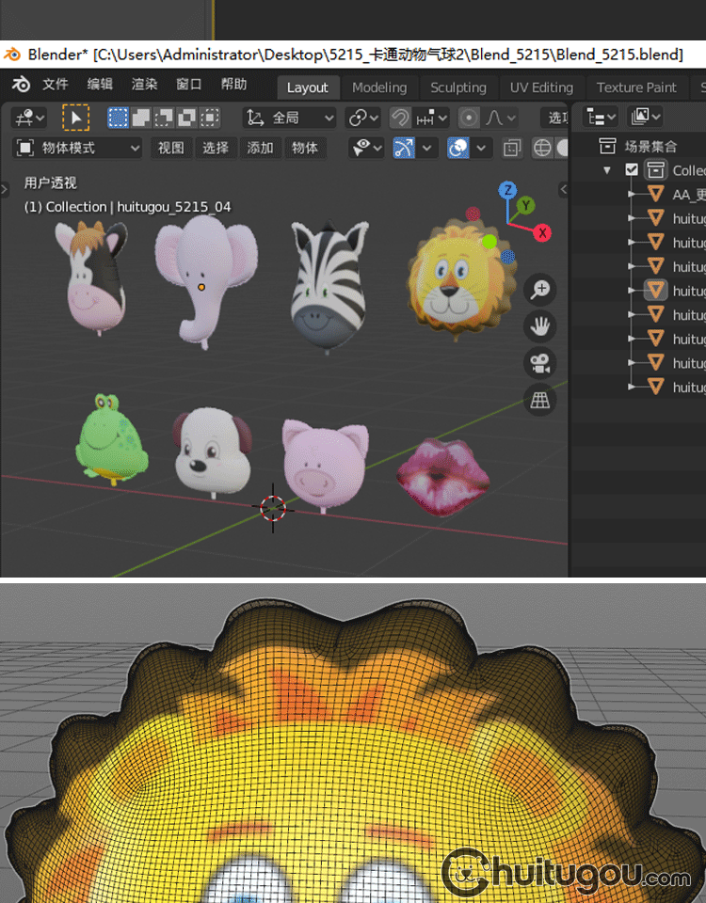Open the 物体模式 object mode dropdown
Viewport: 706px width, 903px height.
coord(77,148)
